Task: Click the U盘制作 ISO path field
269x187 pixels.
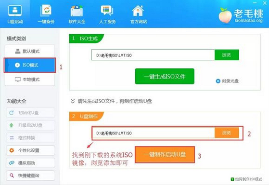Action: point(154,133)
